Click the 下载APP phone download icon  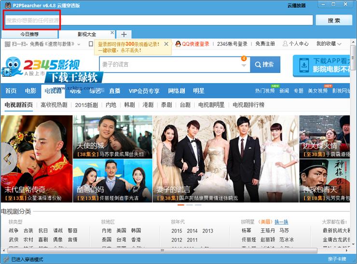pos(304,65)
